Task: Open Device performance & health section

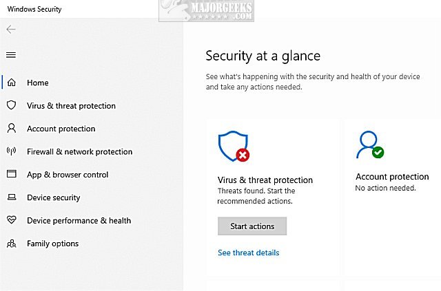Action: (79, 221)
